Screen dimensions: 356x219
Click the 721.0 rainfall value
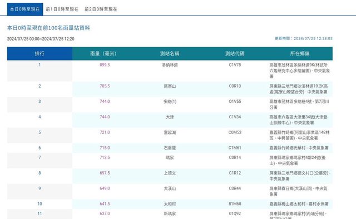coord(105,132)
